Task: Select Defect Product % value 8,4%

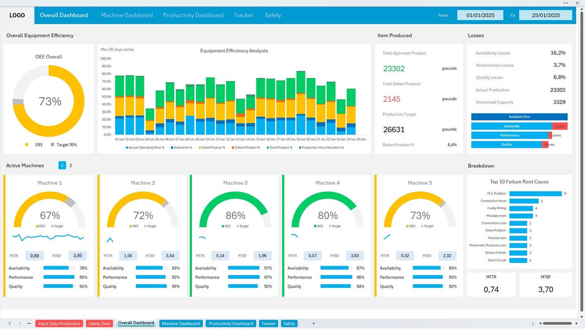Action: 452,145
